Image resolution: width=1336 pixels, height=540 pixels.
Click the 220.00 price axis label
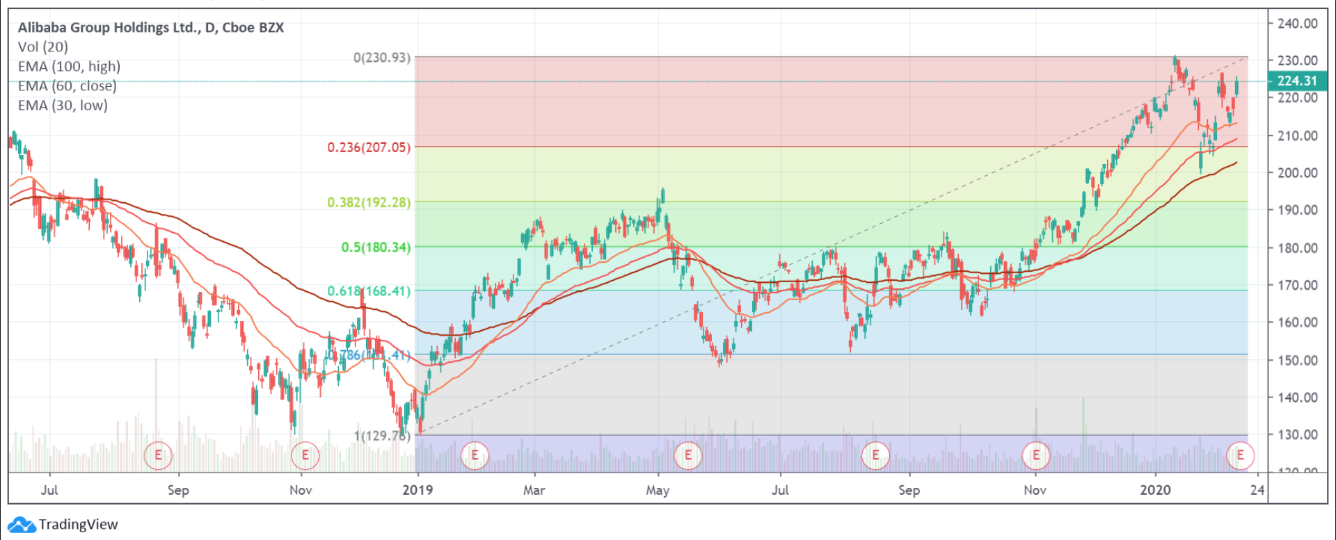point(1297,98)
